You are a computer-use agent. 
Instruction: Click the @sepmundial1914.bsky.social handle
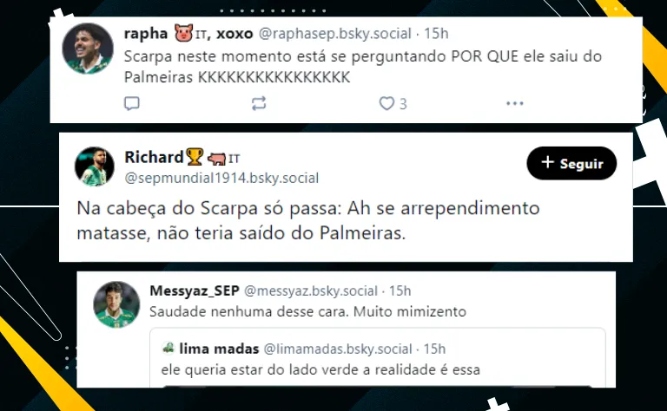(x=221, y=178)
